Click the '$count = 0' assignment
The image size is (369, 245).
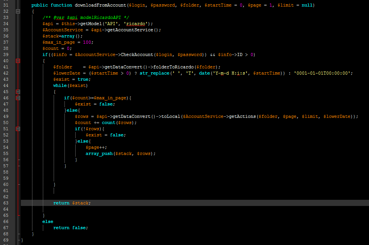[x=57, y=49]
